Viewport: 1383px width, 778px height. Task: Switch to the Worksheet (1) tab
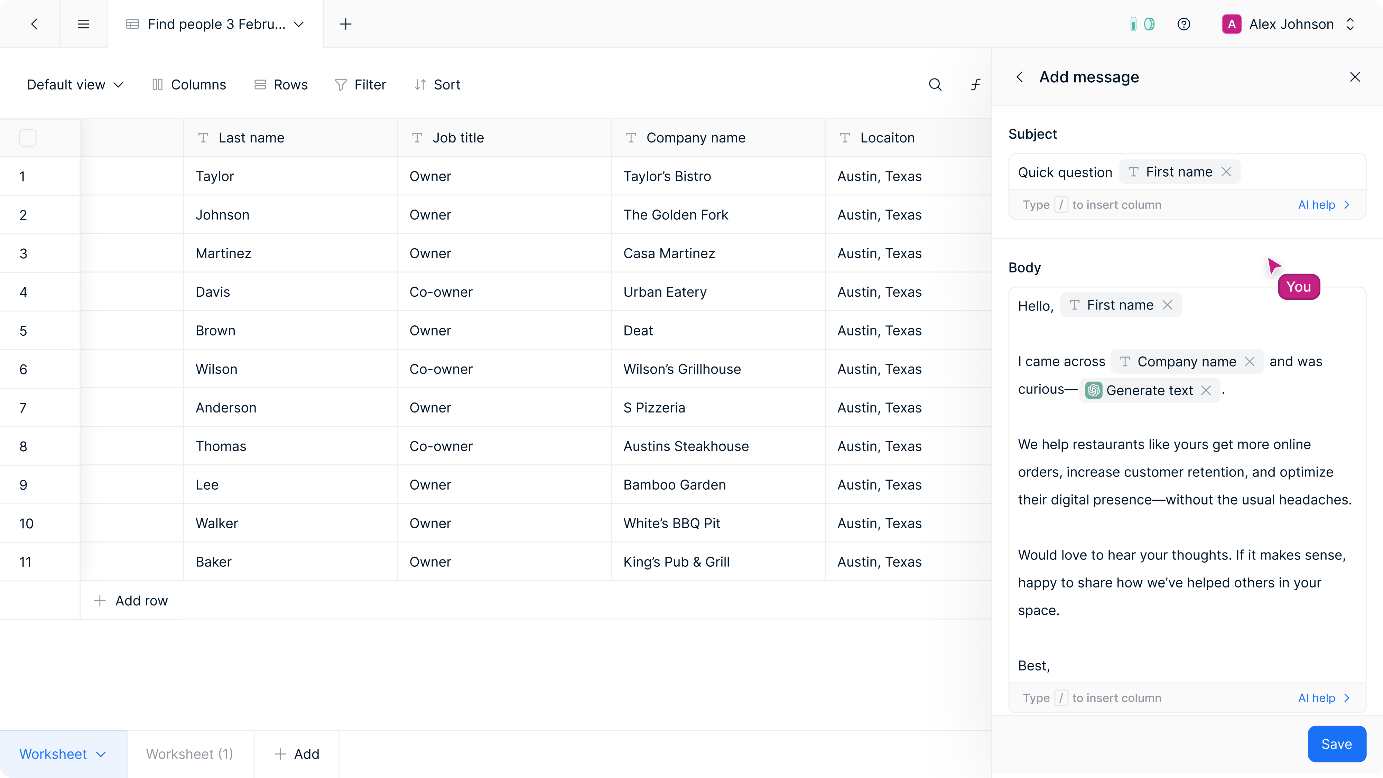tap(189, 754)
